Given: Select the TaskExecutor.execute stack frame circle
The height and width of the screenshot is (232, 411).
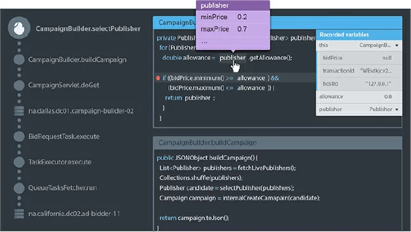Looking at the screenshot, I should coord(19,162).
